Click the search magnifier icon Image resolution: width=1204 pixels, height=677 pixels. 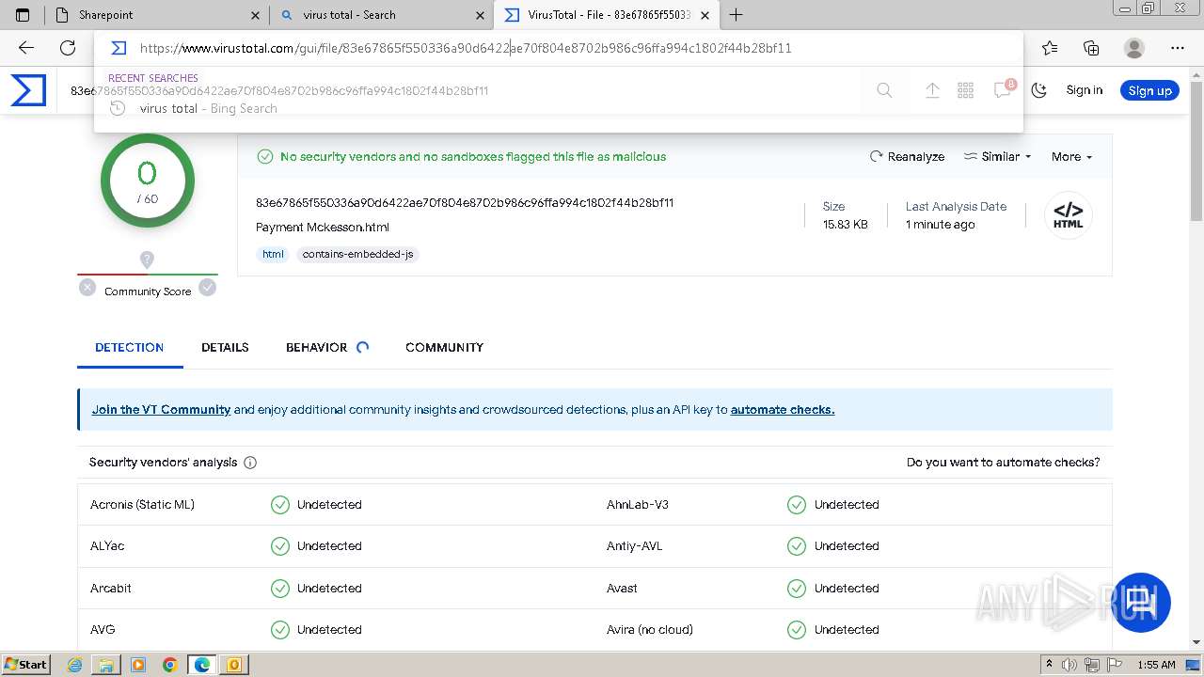pos(884,90)
